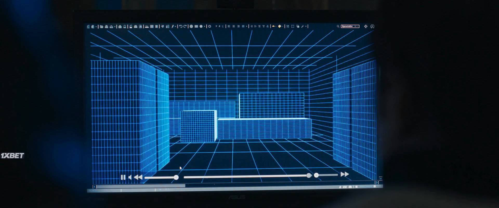Open fill color dropdown arrow

click(x=276, y=27)
